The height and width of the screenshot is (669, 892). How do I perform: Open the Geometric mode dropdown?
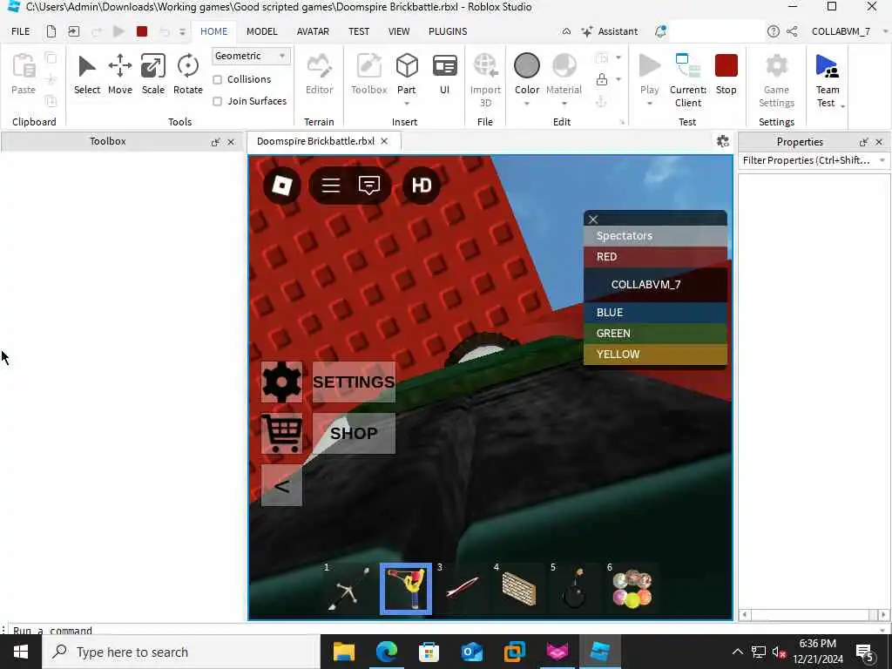coord(250,56)
